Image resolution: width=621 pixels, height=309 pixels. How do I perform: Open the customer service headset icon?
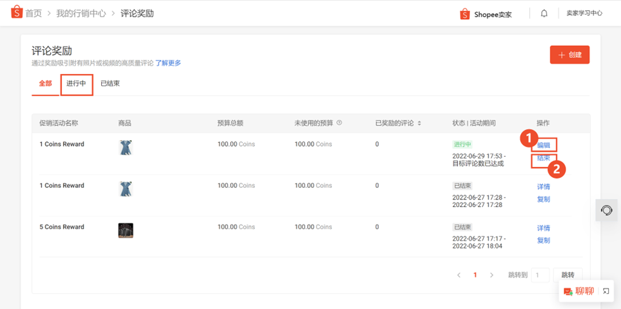coord(607,210)
